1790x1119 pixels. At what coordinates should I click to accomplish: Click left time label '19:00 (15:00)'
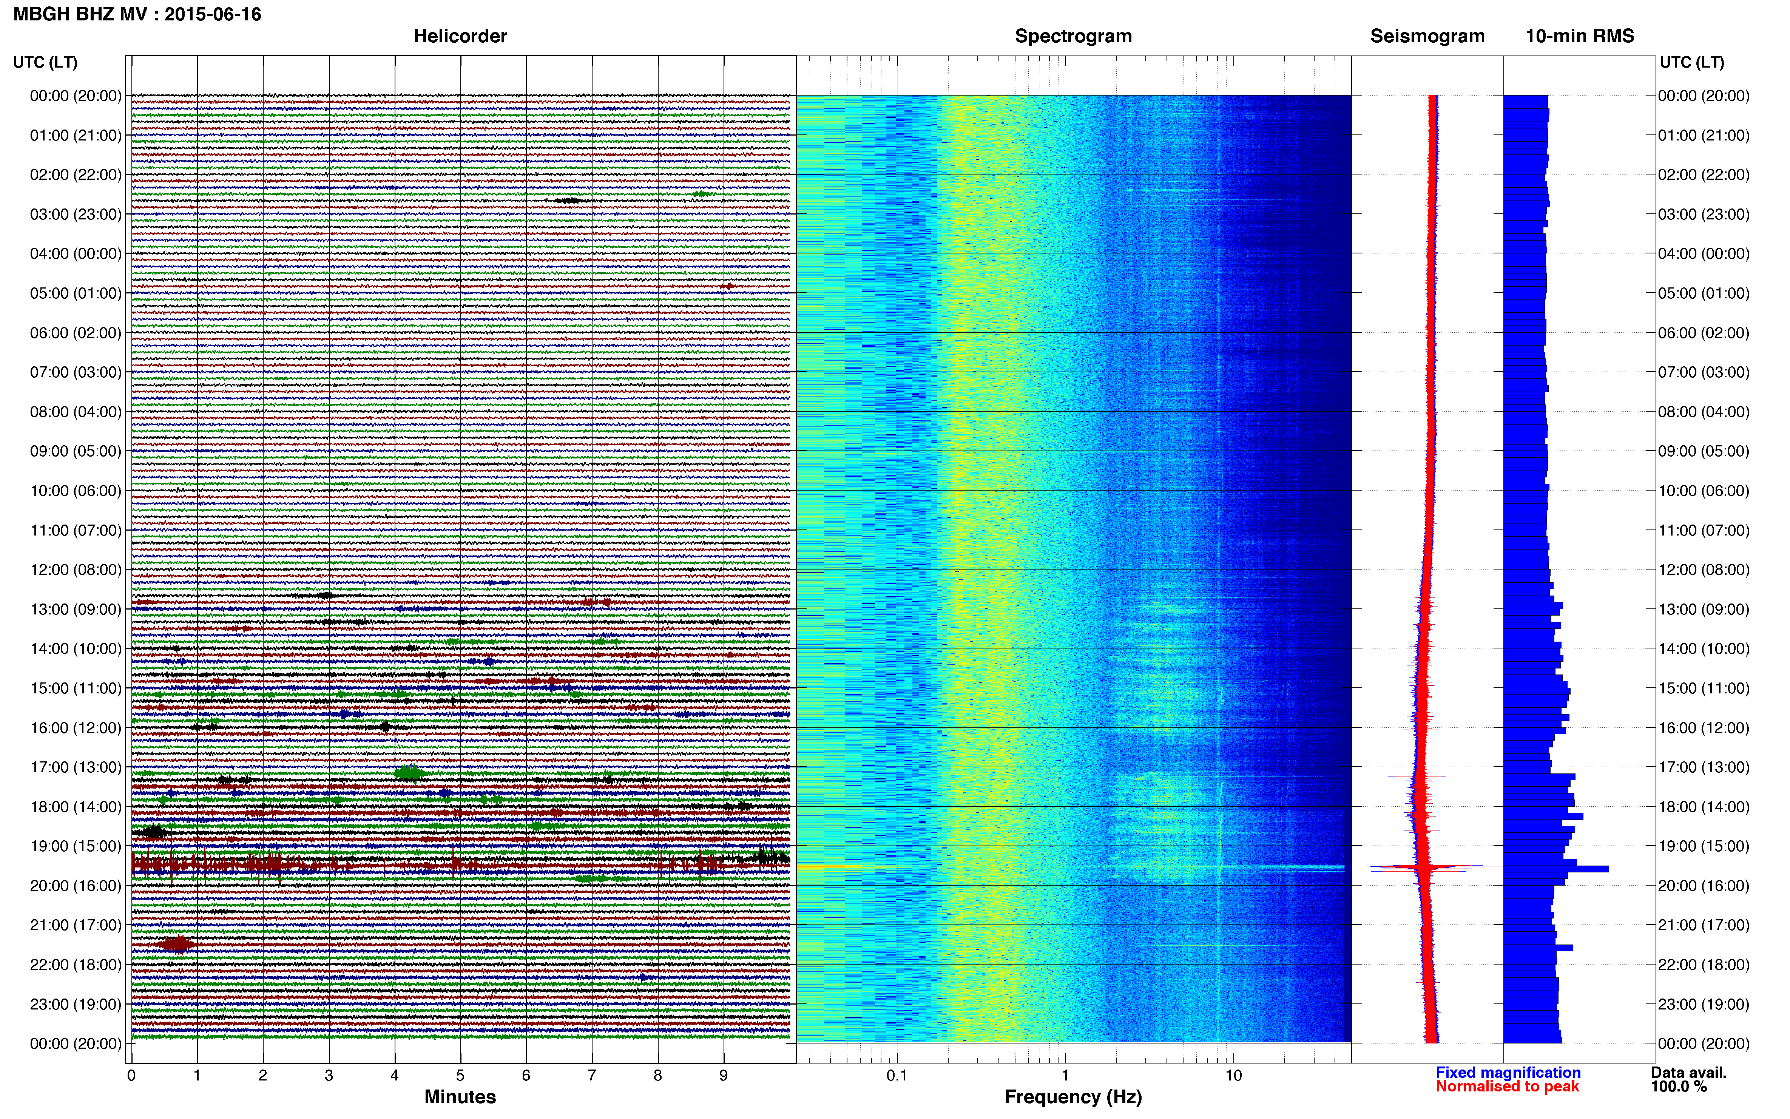pyautogui.click(x=76, y=846)
